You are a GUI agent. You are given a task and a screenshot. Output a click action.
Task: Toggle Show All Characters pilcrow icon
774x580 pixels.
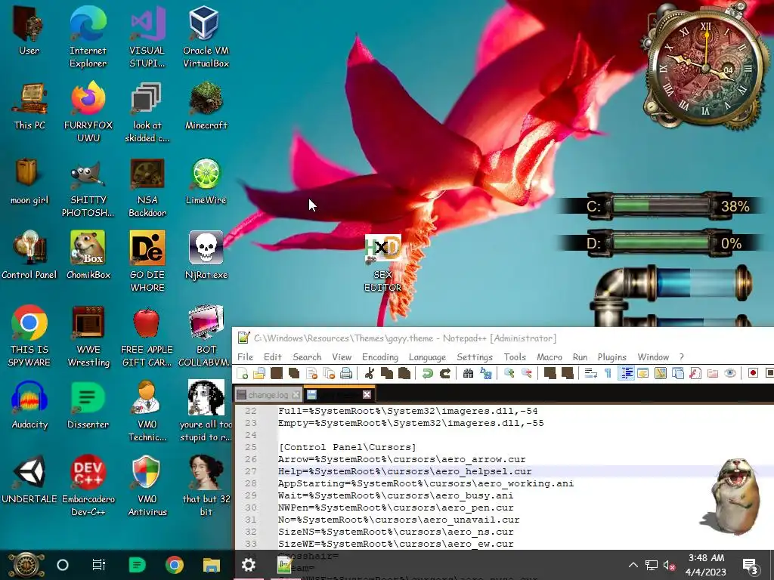click(608, 373)
